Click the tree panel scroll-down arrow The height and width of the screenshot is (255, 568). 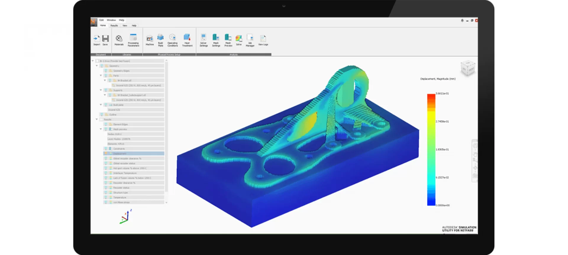click(x=166, y=202)
